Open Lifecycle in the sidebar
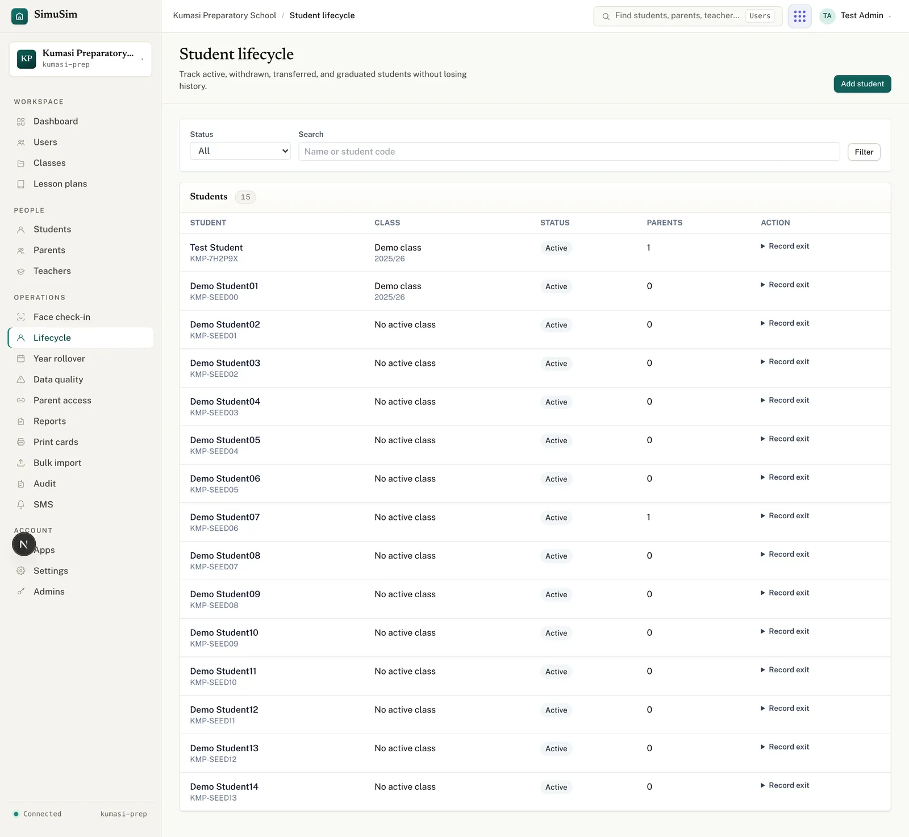This screenshot has height=837, width=909. coord(81,338)
